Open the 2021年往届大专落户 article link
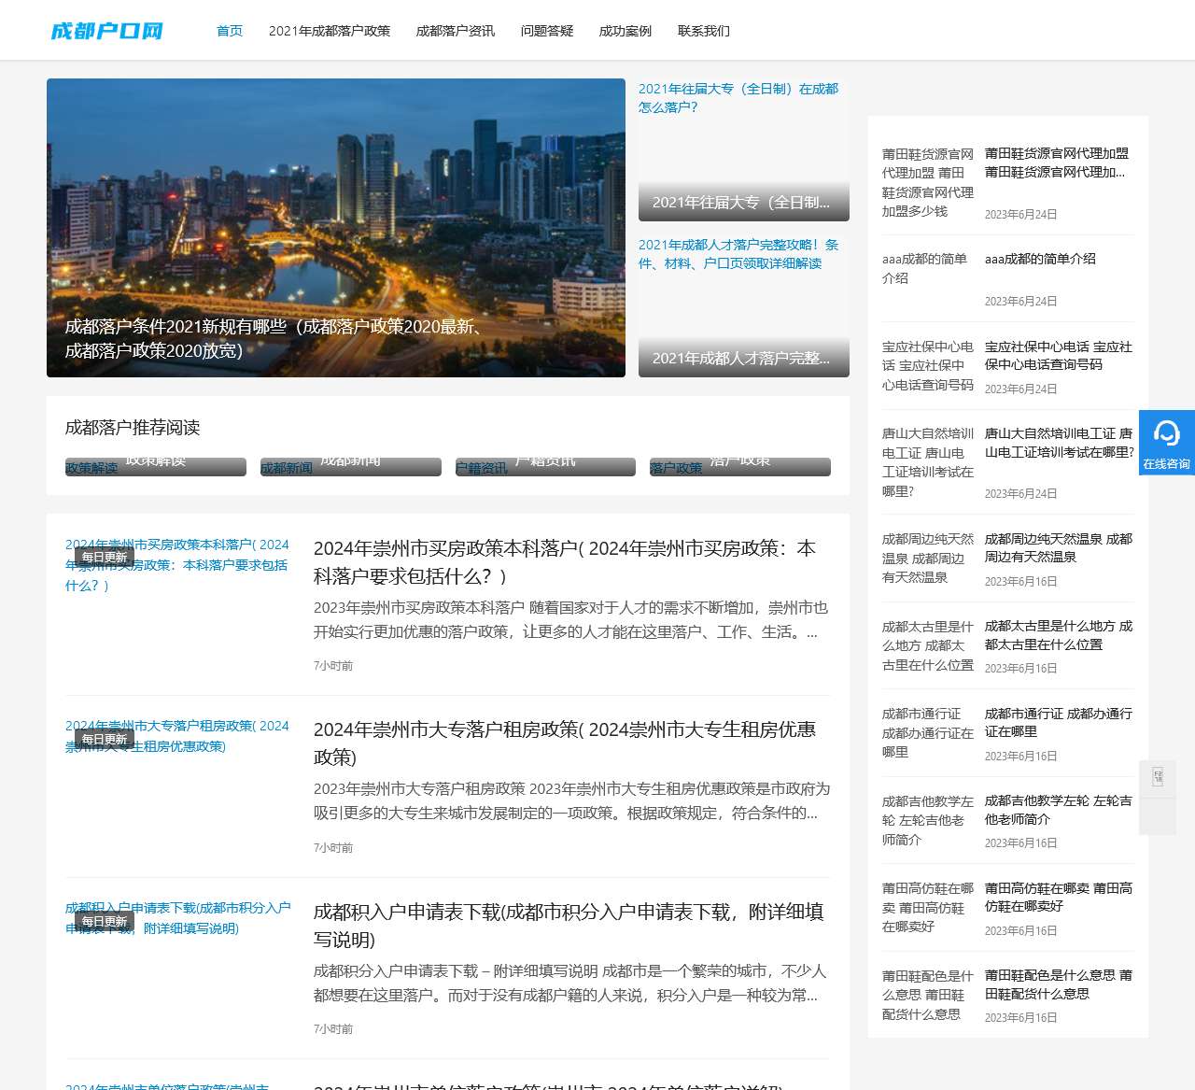This screenshot has width=1195, height=1090. click(x=738, y=98)
